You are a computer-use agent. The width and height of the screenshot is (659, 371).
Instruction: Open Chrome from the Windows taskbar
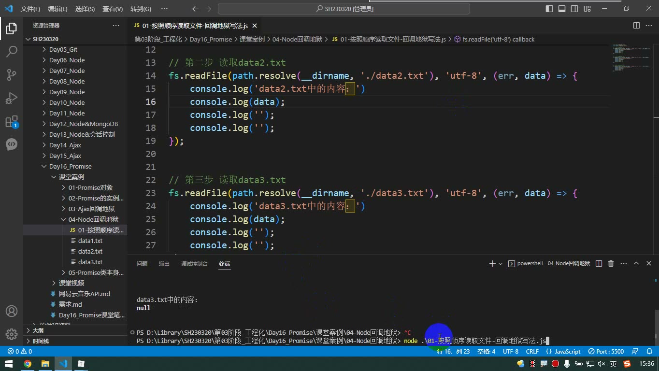(x=28, y=364)
